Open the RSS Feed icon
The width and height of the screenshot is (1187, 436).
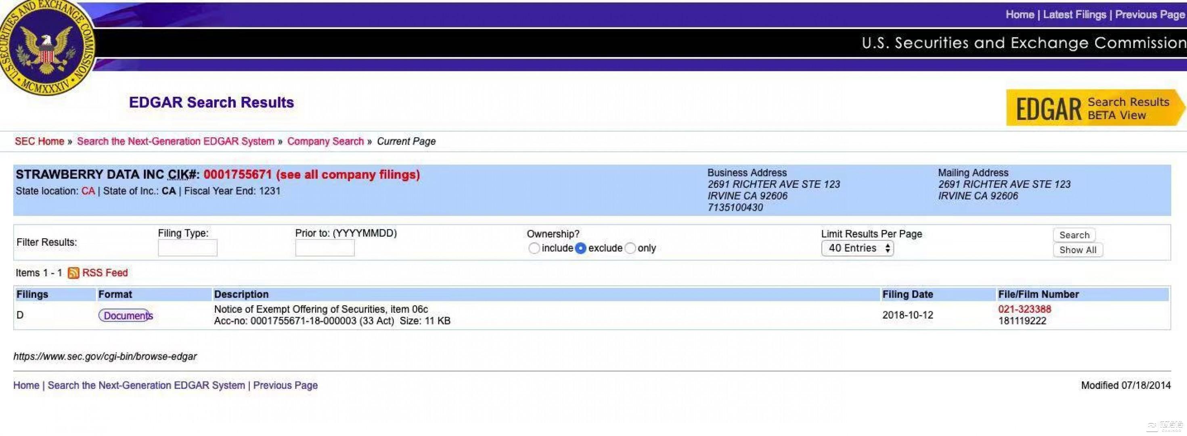pos(73,273)
